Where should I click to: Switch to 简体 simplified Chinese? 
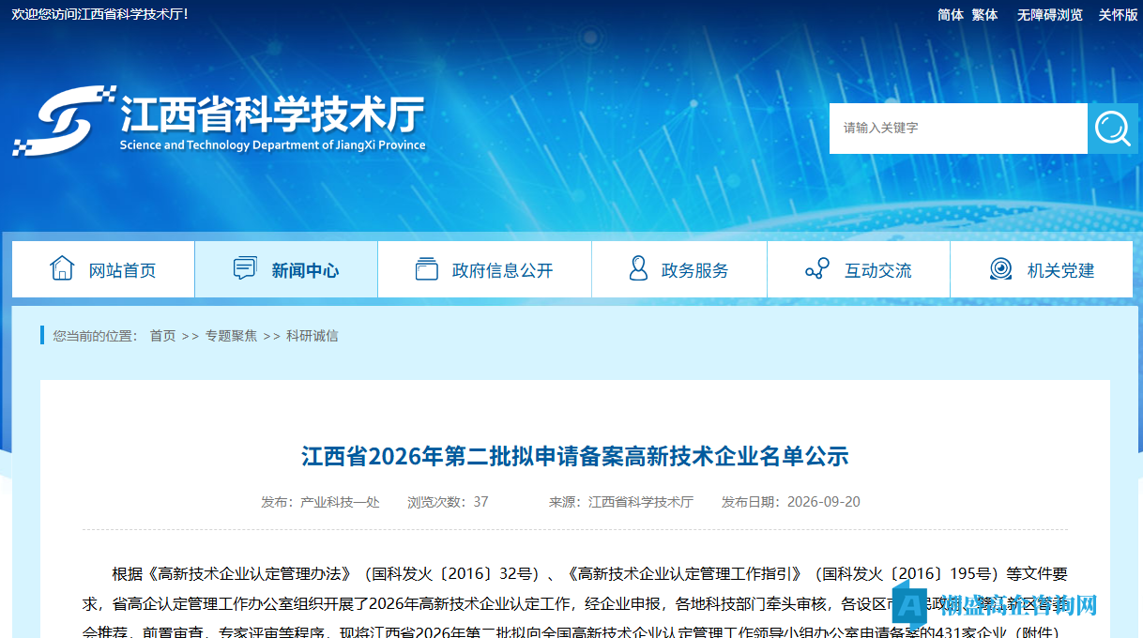pyautogui.click(x=951, y=15)
